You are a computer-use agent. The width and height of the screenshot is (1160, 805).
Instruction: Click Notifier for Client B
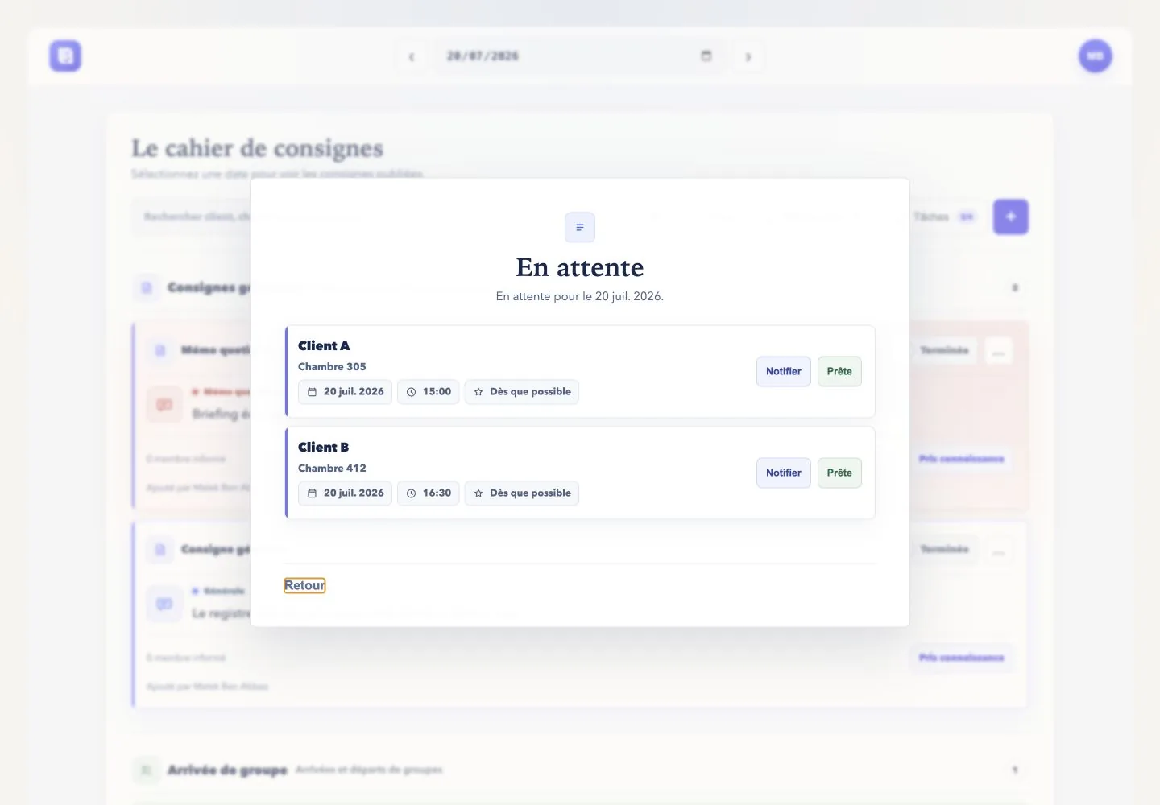(783, 473)
